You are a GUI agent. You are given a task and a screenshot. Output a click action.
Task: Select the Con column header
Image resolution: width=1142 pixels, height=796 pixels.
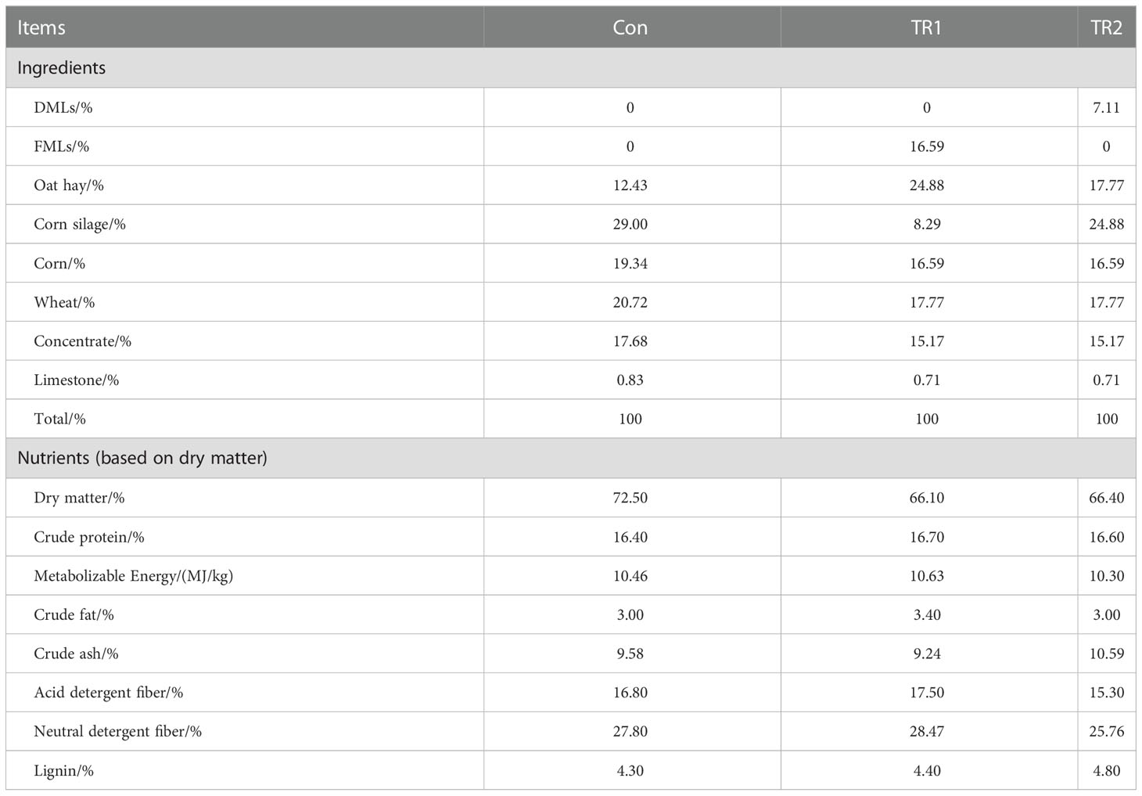[x=630, y=27]
